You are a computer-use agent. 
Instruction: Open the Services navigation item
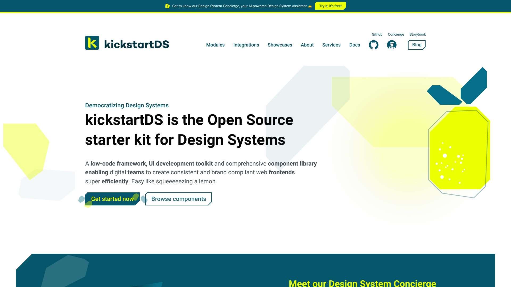tap(331, 45)
